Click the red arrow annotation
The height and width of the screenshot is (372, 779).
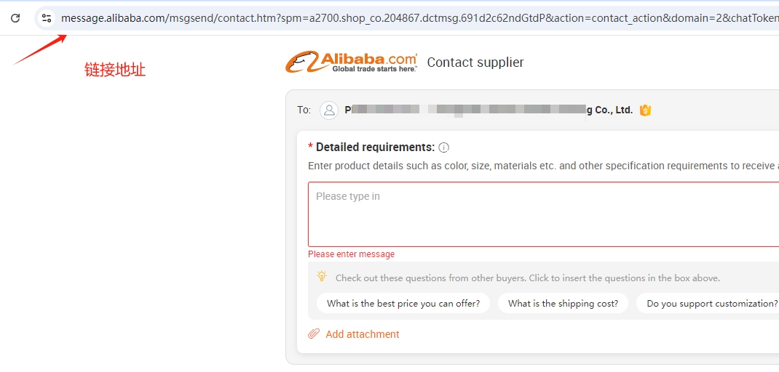pos(40,49)
